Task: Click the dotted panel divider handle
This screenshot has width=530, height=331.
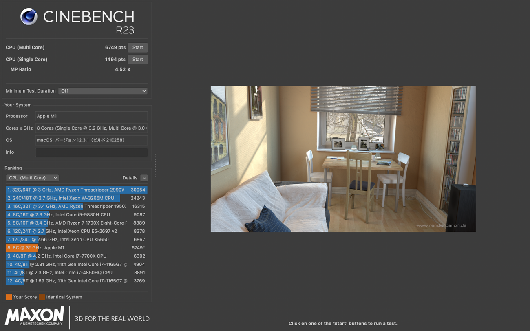Action: pos(155,165)
